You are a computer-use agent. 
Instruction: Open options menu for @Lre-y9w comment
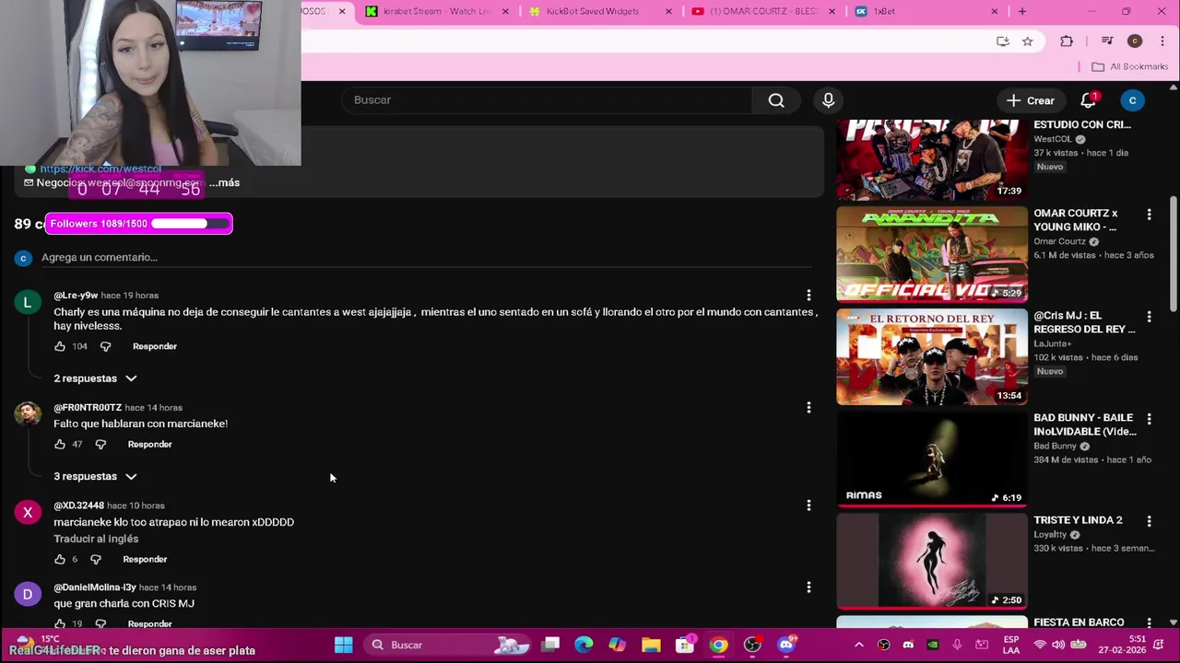(808, 296)
